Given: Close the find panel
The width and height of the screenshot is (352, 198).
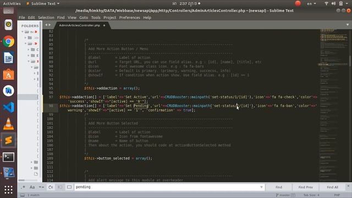Looking at the screenshot, I should pos(348,186).
